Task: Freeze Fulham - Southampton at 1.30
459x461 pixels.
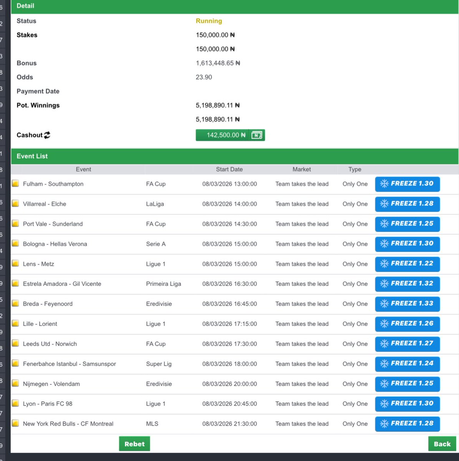Action: 407,184
